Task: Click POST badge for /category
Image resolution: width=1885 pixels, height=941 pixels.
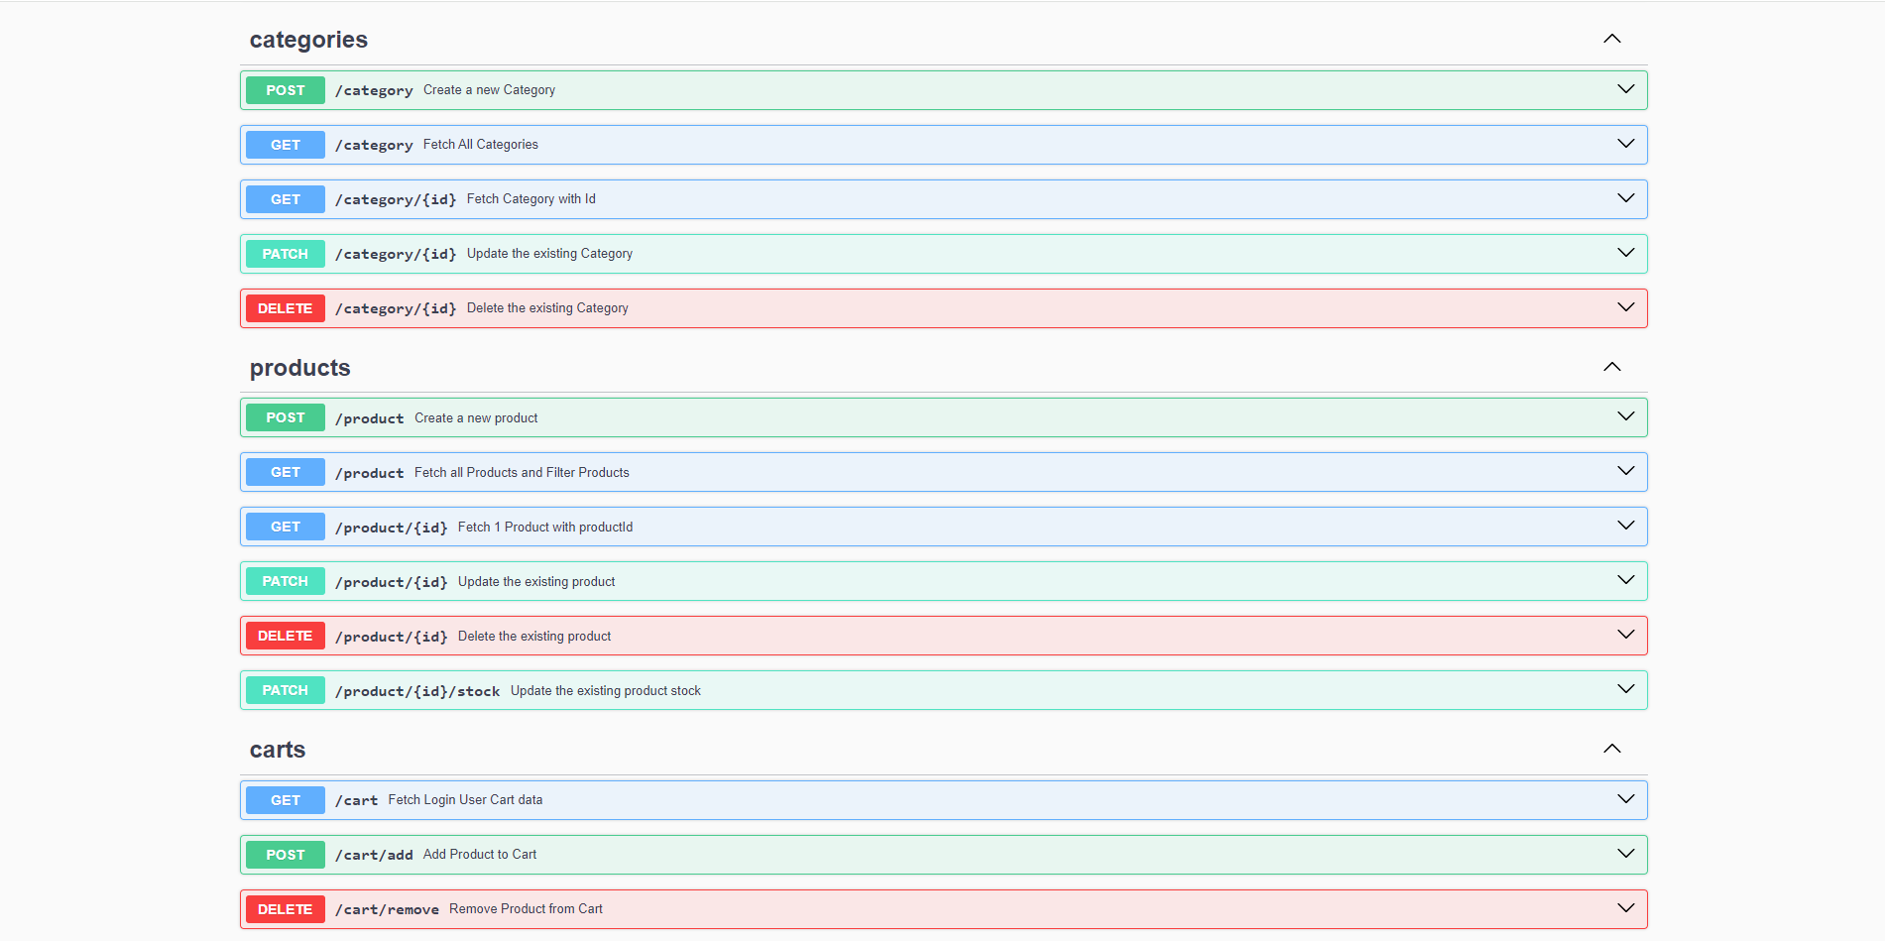Action: coord(286,90)
